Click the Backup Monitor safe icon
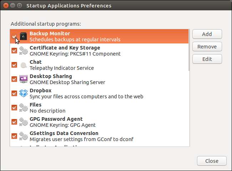232x171 pixels. pyautogui.click(x=24, y=36)
